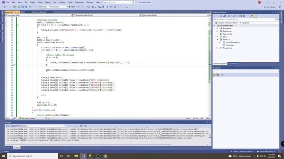Open the Tools menu
This screenshot has height=159, width=284.
pyautogui.click(x=70, y=2)
